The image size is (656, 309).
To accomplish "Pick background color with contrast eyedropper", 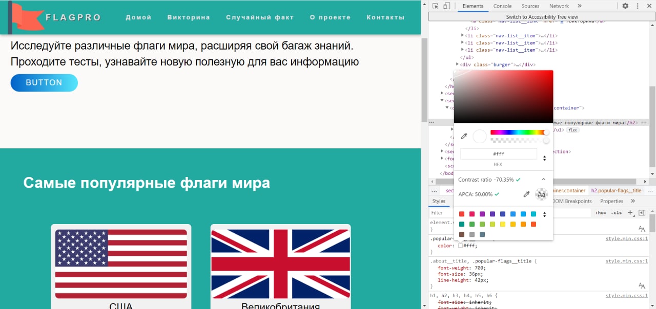I will [x=526, y=194].
